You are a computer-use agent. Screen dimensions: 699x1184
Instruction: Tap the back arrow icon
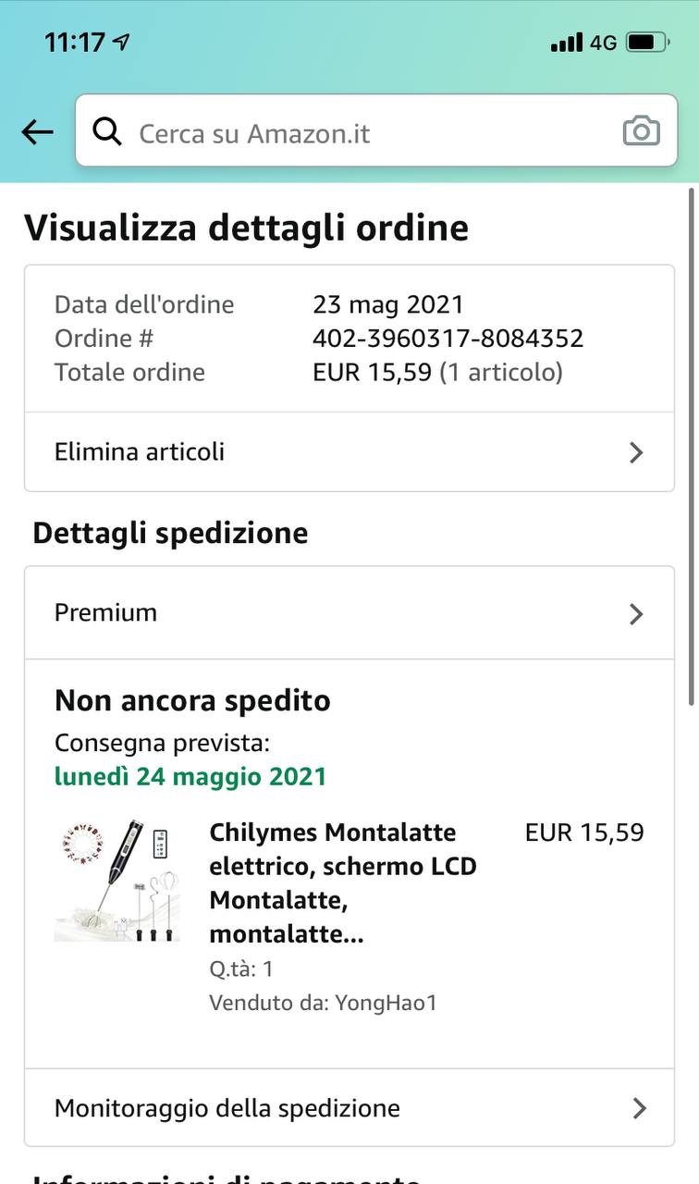coord(37,132)
